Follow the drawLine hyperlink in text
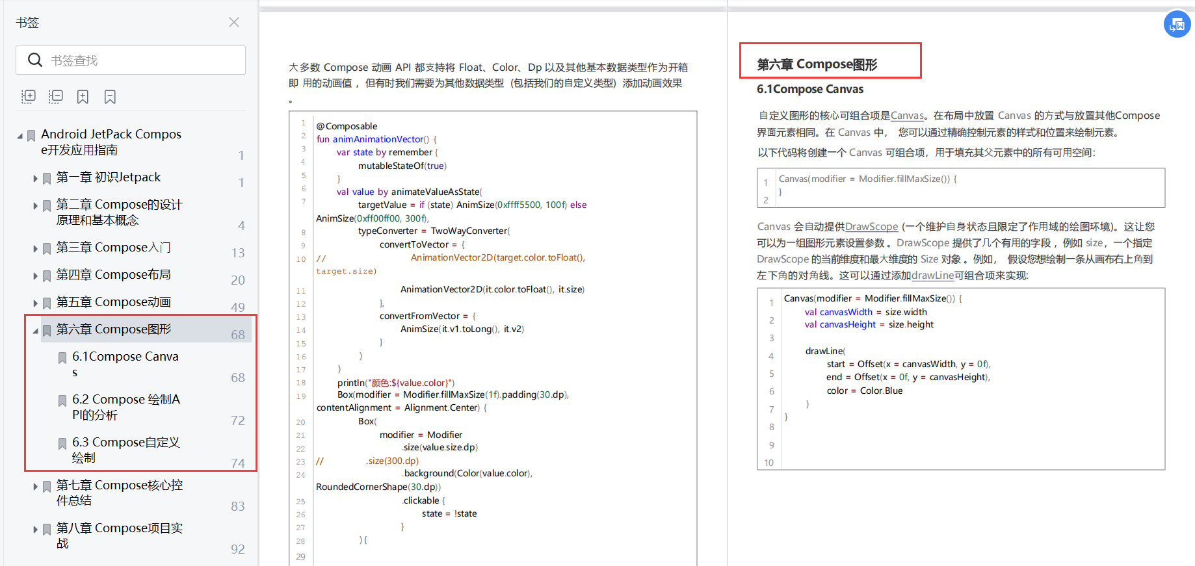1195x566 pixels. pyautogui.click(x=932, y=275)
